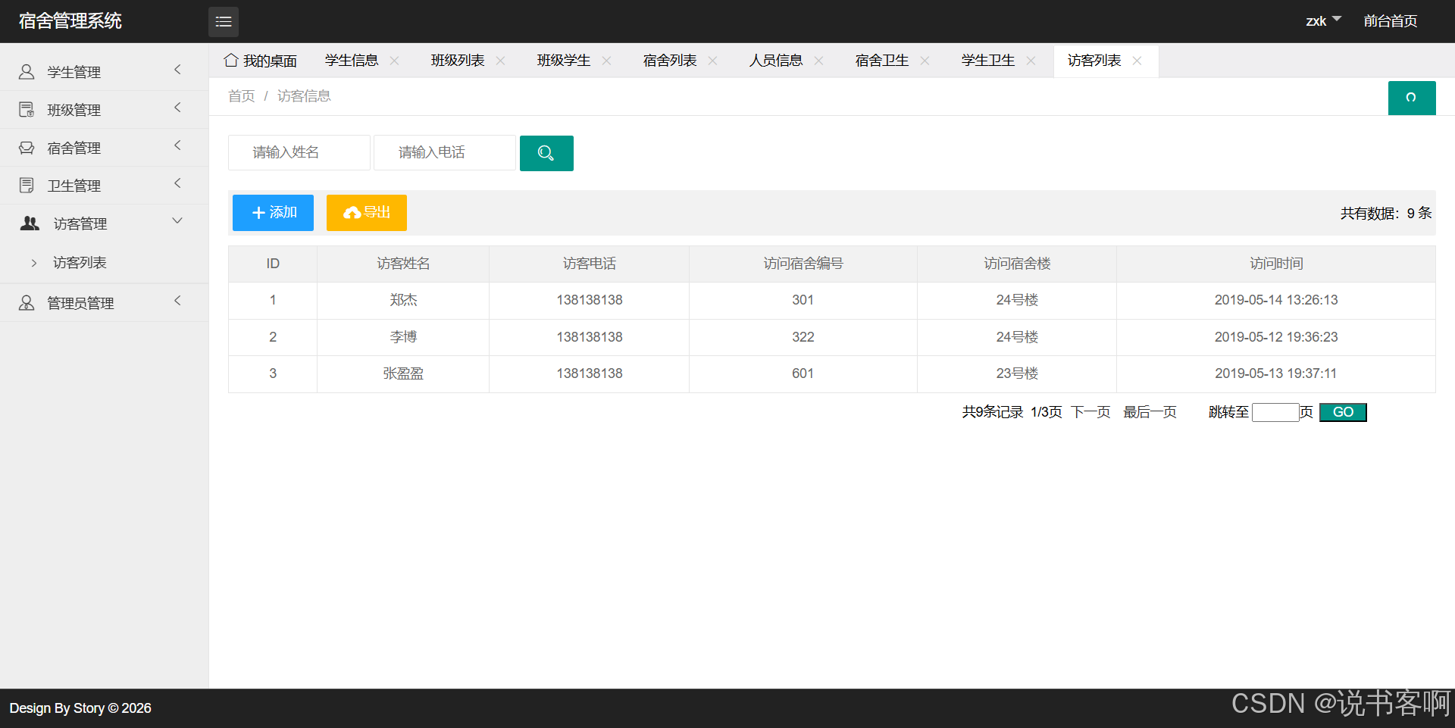Focus the 请输入姓名 name field
The width and height of the screenshot is (1455, 728).
299,153
